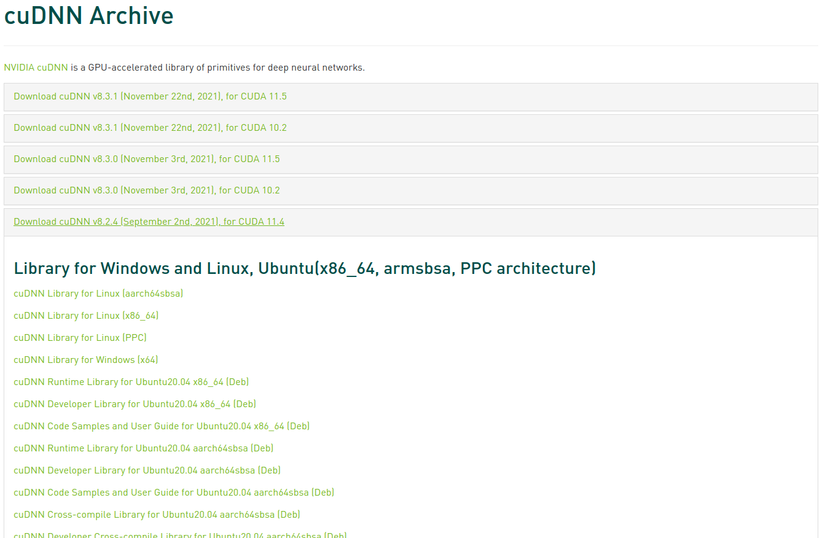Screen dimensions: 825x538
Task: Collapse cuDNN v8.2.4 for CUDA 11.4
Action: (x=149, y=222)
